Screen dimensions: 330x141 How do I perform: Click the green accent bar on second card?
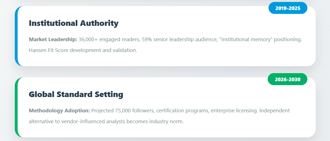pyautogui.click(x=16, y=107)
